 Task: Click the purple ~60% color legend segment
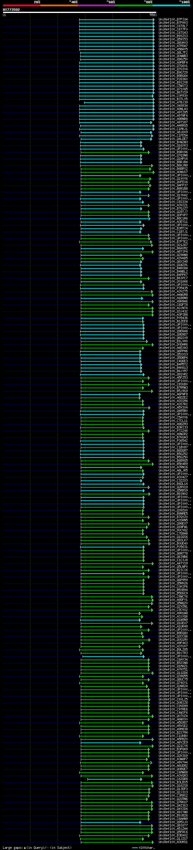point(97,5)
